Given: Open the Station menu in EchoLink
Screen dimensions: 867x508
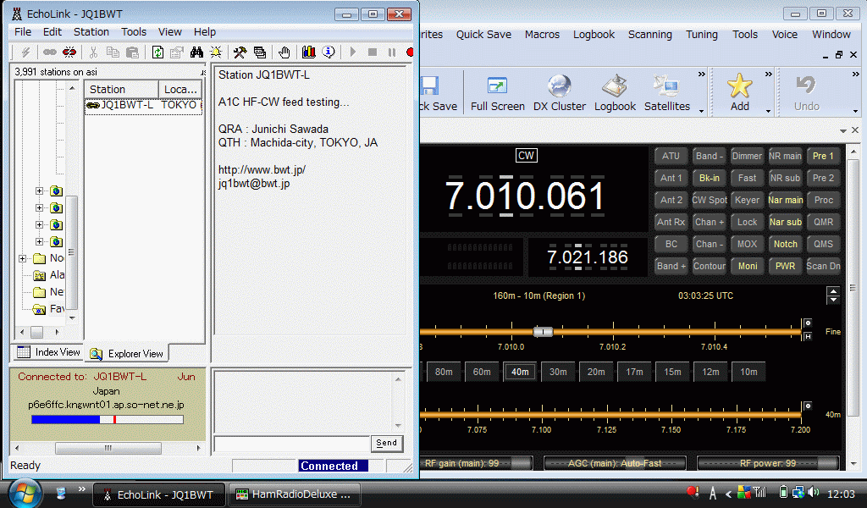Looking at the screenshot, I should coord(91,31).
